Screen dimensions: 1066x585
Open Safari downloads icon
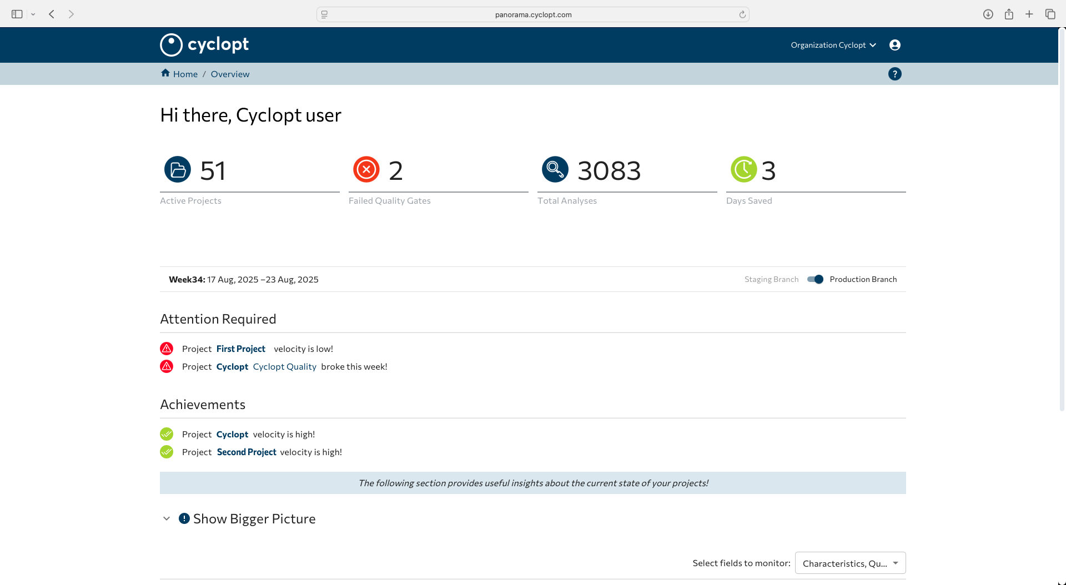pos(988,14)
